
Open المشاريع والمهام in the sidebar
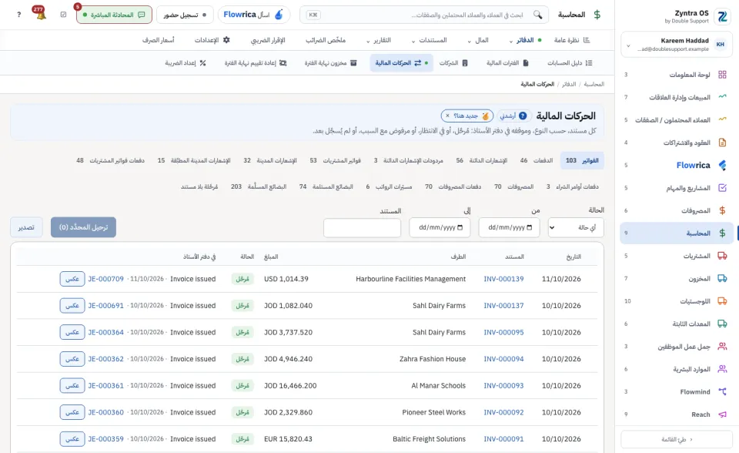point(677,188)
